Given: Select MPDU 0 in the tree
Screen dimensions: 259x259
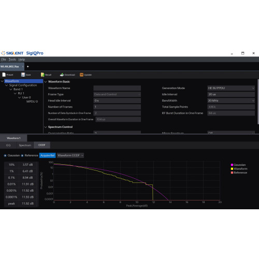Looking at the screenshot, I should (32, 102).
